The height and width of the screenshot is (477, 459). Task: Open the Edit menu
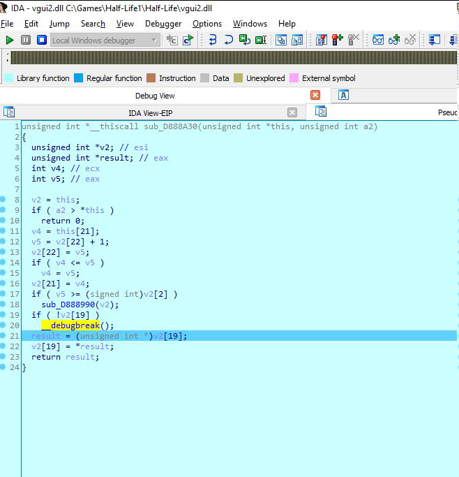pyautogui.click(x=31, y=24)
